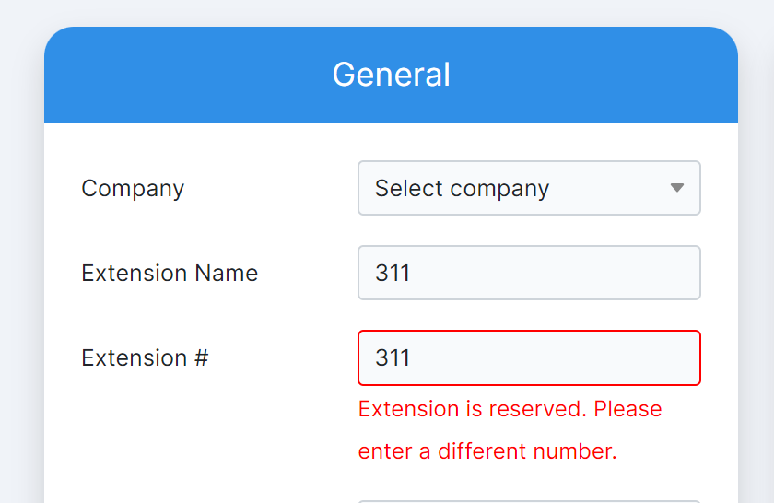Click the General header title
The width and height of the screenshot is (774, 503).
pos(391,75)
